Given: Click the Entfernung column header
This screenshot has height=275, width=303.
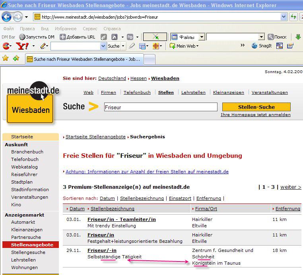Looking at the screenshot, I should 287,209.
